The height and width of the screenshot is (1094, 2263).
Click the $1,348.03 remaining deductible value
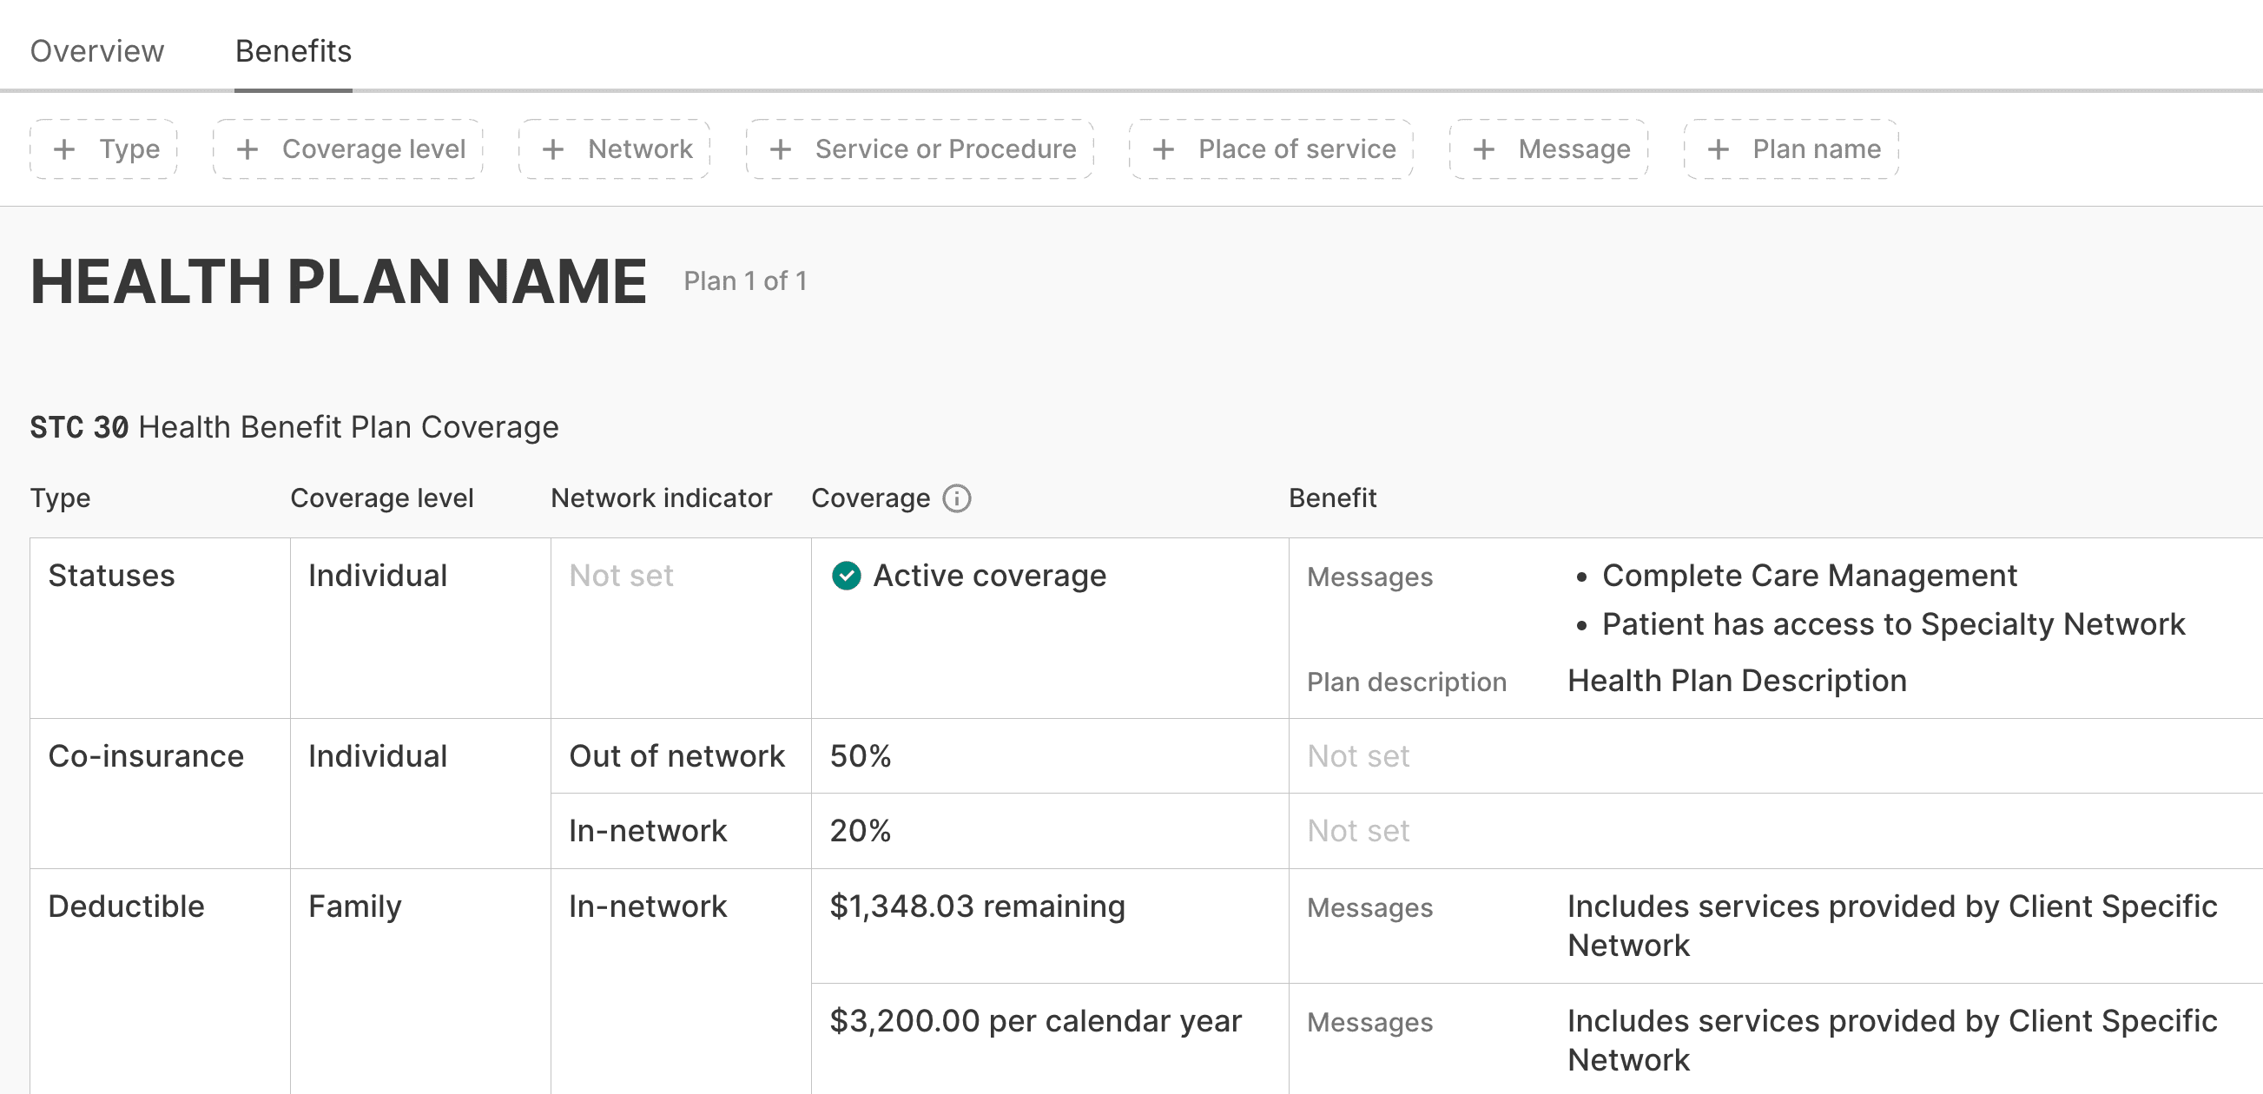click(977, 906)
